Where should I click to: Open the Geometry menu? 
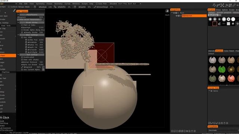(x=58, y=4)
